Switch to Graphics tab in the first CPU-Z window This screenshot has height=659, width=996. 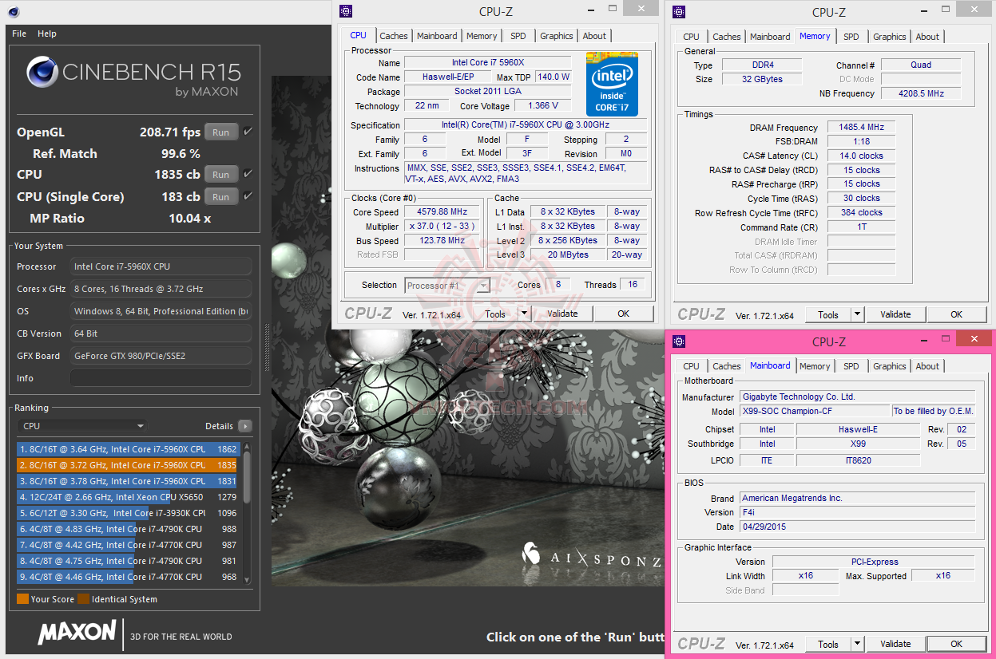tap(557, 36)
